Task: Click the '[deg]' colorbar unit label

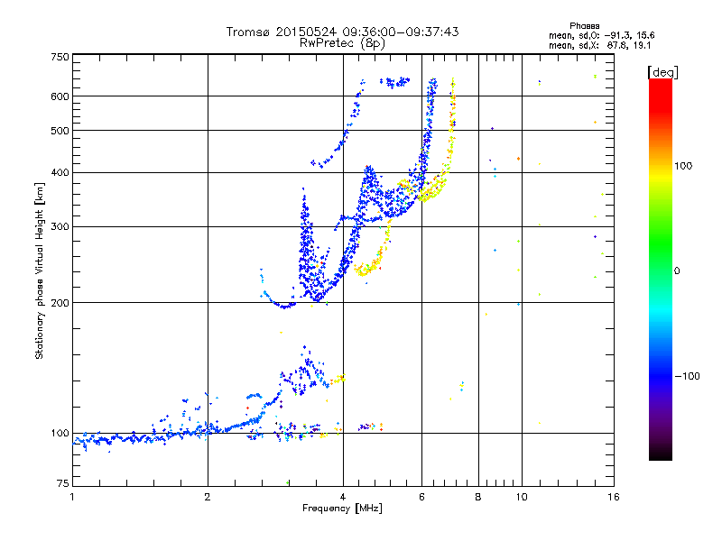Action: point(662,72)
